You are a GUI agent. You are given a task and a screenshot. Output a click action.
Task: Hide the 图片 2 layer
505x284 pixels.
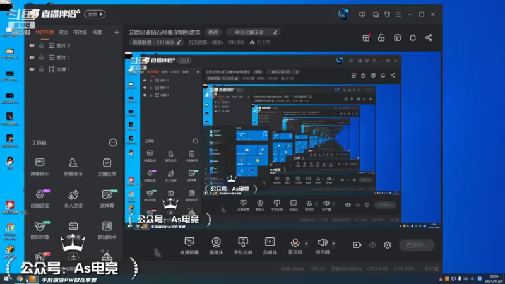(32, 45)
